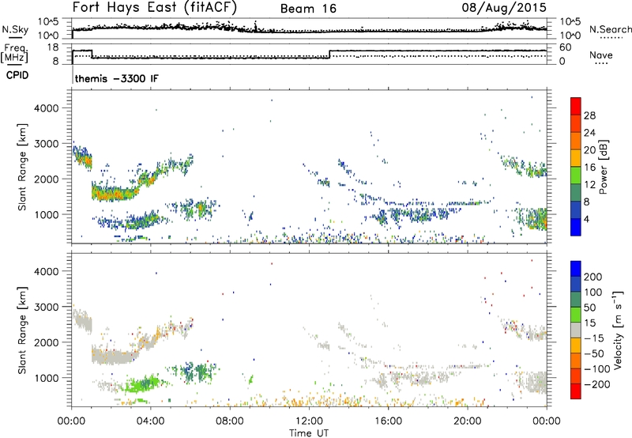
Task: Click the "200" label on Velocity color bar
Action: [x=593, y=277]
